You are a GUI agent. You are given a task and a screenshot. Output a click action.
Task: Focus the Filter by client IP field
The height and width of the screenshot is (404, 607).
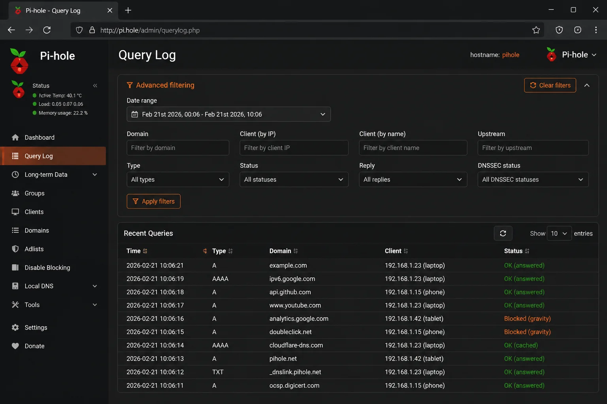click(294, 148)
